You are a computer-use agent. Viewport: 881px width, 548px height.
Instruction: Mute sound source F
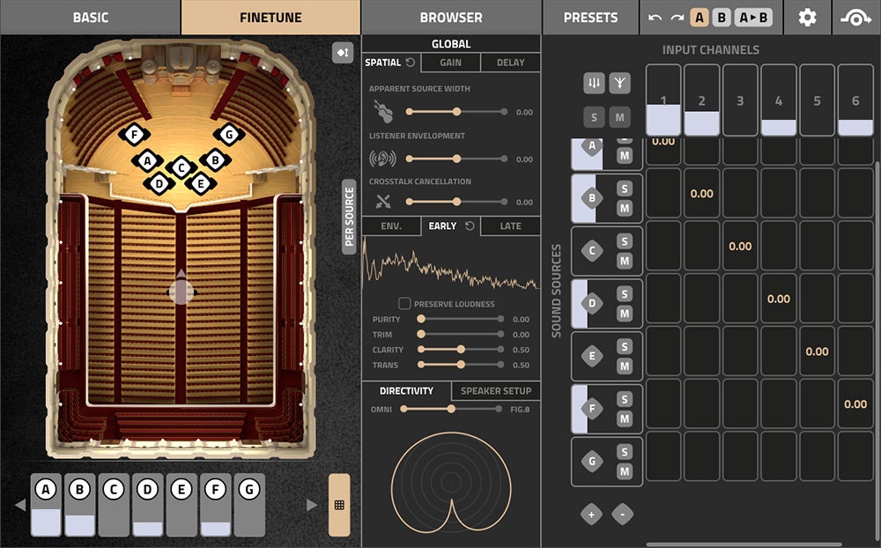pyautogui.click(x=625, y=418)
